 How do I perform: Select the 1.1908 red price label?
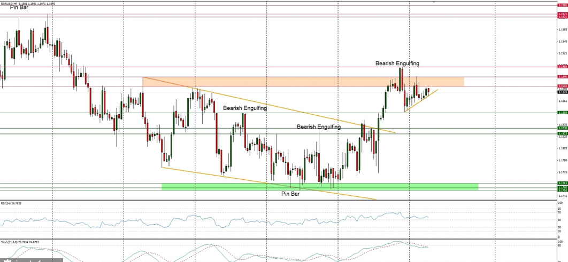tap(562, 67)
